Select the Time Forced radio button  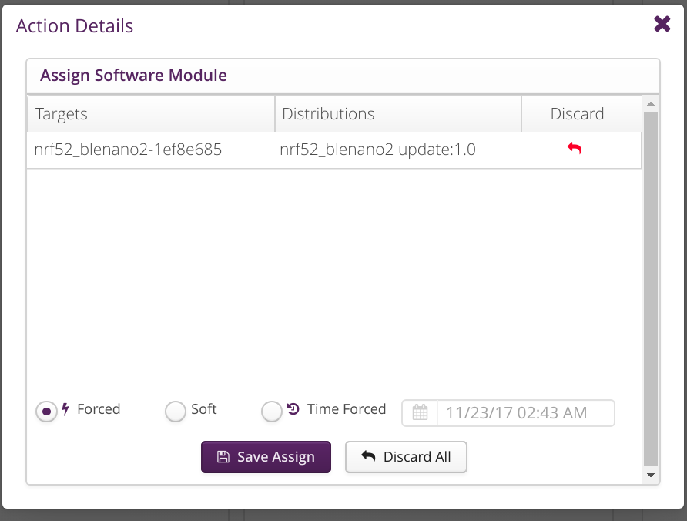[x=272, y=412]
